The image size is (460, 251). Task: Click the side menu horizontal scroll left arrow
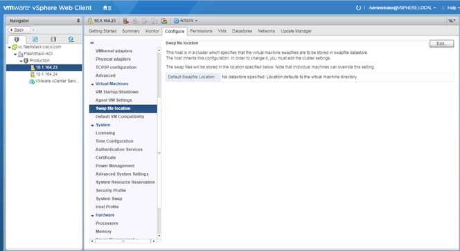coord(92,241)
